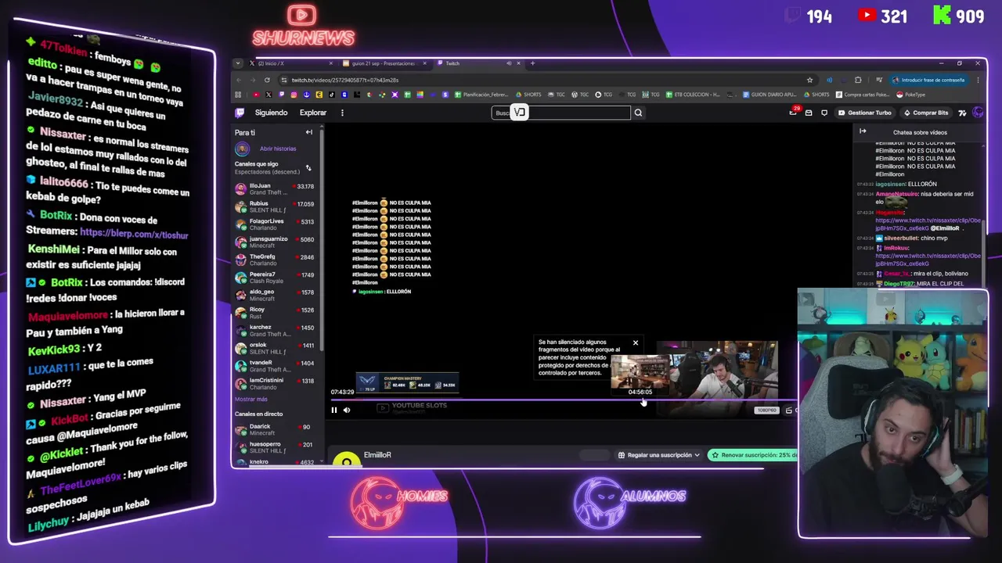Open the three-dot more menu beside Explorar
This screenshot has width=1002, height=563.
[342, 113]
